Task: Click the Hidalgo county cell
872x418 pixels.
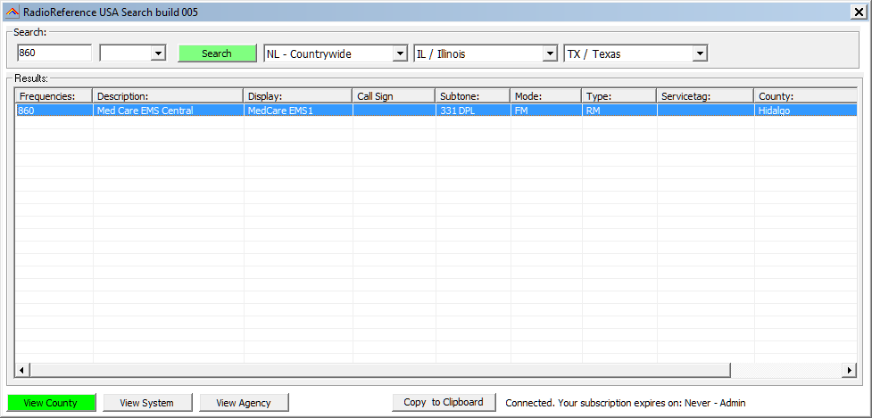Action: coord(805,111)
